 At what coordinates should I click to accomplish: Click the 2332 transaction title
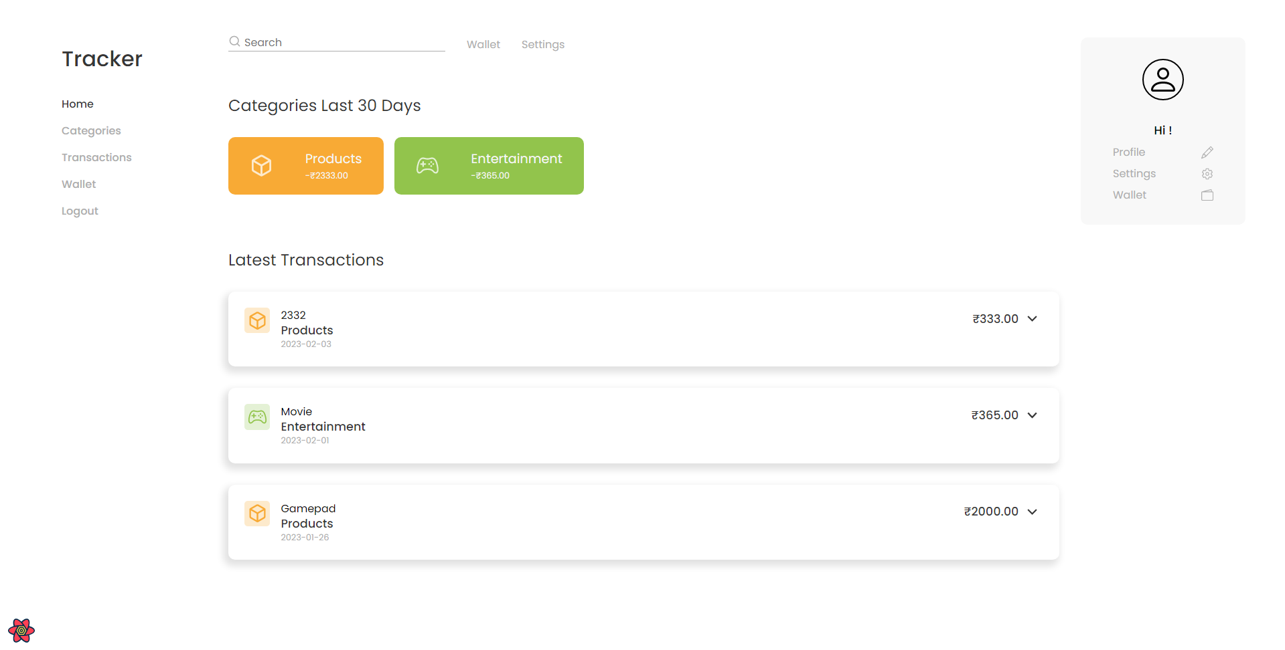coord(293,315)
